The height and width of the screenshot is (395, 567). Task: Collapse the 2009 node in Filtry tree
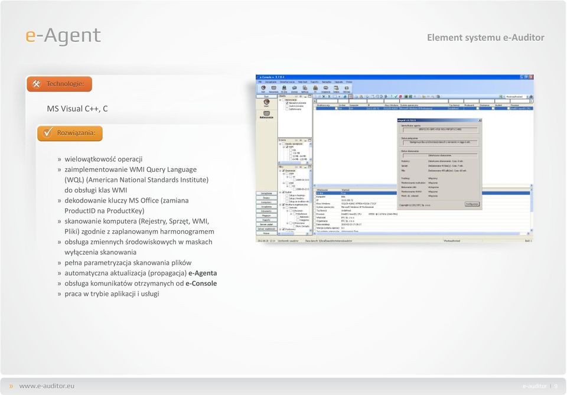tap(284, 174)
